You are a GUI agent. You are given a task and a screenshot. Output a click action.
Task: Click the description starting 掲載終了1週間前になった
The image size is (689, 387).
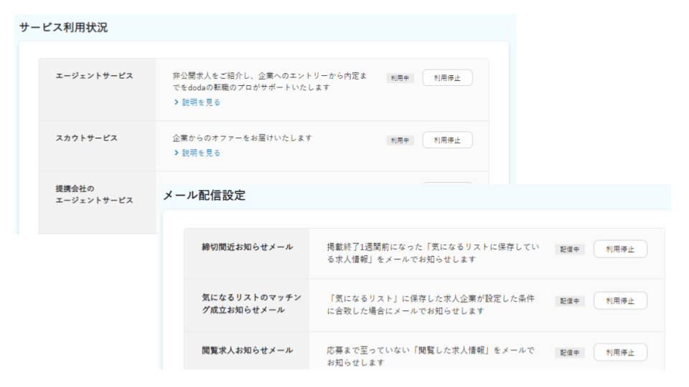tap(433, 253)
